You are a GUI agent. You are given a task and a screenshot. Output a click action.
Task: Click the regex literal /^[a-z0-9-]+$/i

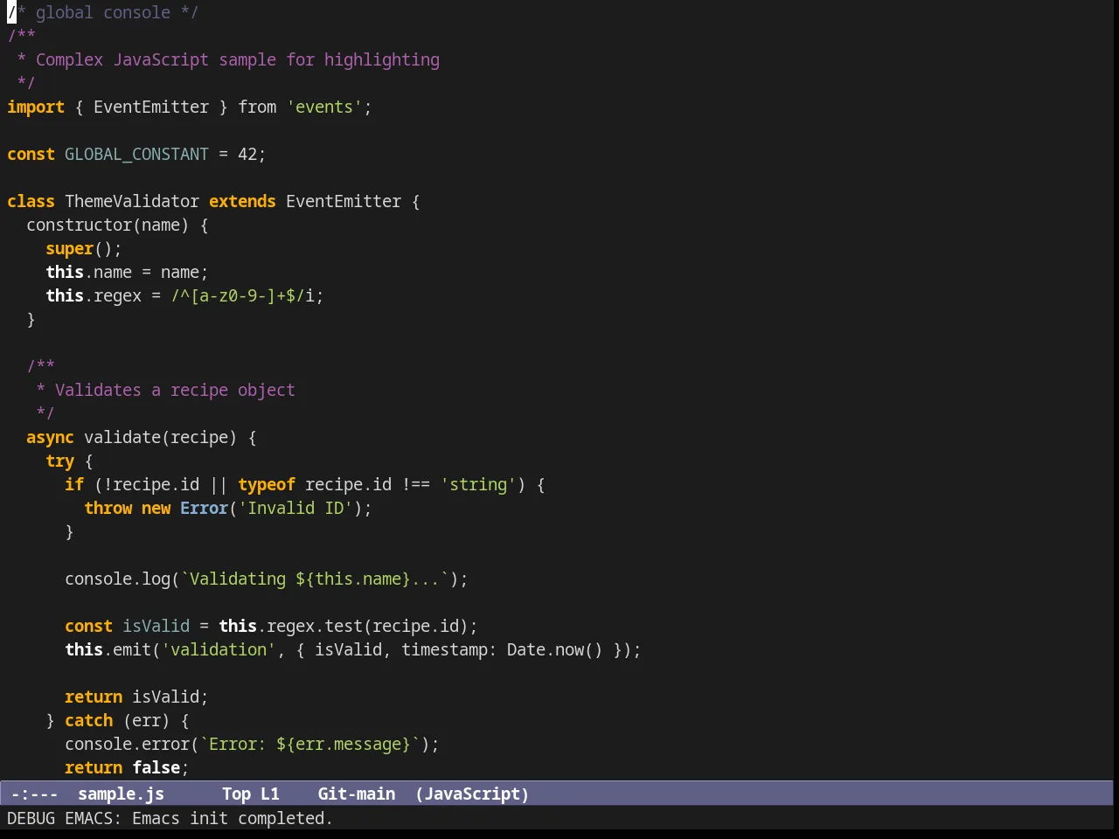pos(242,295)
